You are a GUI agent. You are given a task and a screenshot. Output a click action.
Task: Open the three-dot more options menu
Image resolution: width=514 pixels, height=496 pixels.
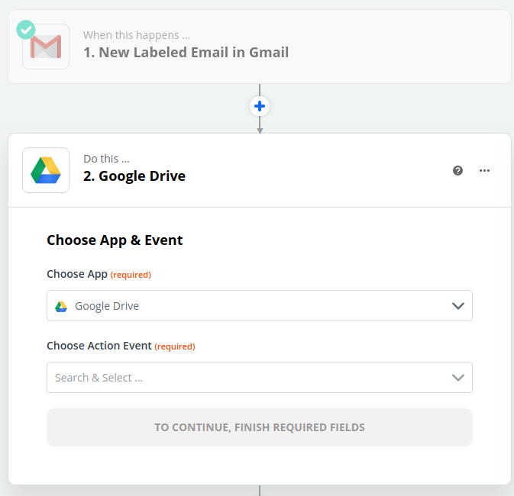point(484,170)
